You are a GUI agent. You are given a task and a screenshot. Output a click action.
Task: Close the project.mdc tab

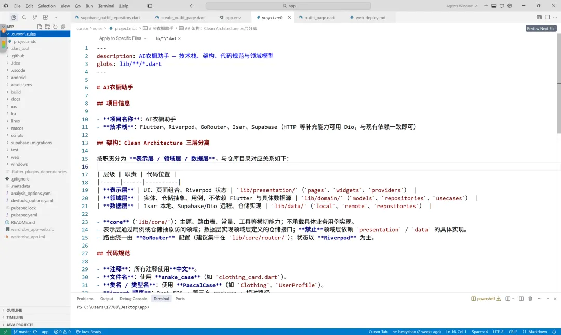289,17
